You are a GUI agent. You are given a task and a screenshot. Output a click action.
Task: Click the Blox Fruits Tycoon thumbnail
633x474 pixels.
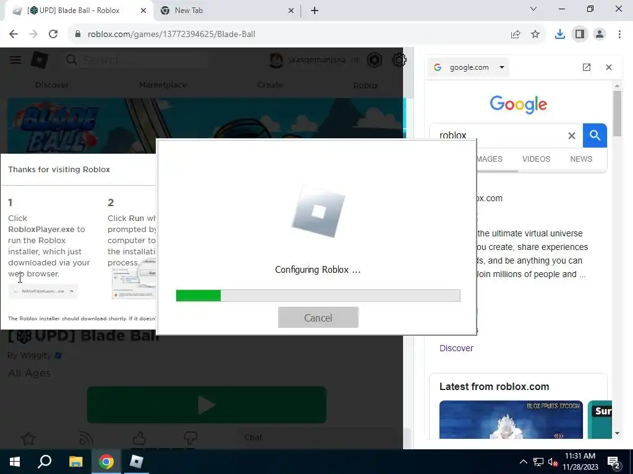click(511, 419)
